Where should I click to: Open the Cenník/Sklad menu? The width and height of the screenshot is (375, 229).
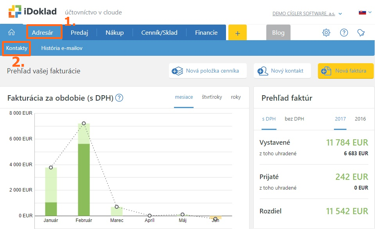[159, 33]
